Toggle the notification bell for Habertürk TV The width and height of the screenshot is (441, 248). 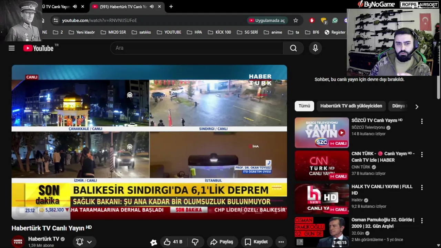(x=80, y=242)
